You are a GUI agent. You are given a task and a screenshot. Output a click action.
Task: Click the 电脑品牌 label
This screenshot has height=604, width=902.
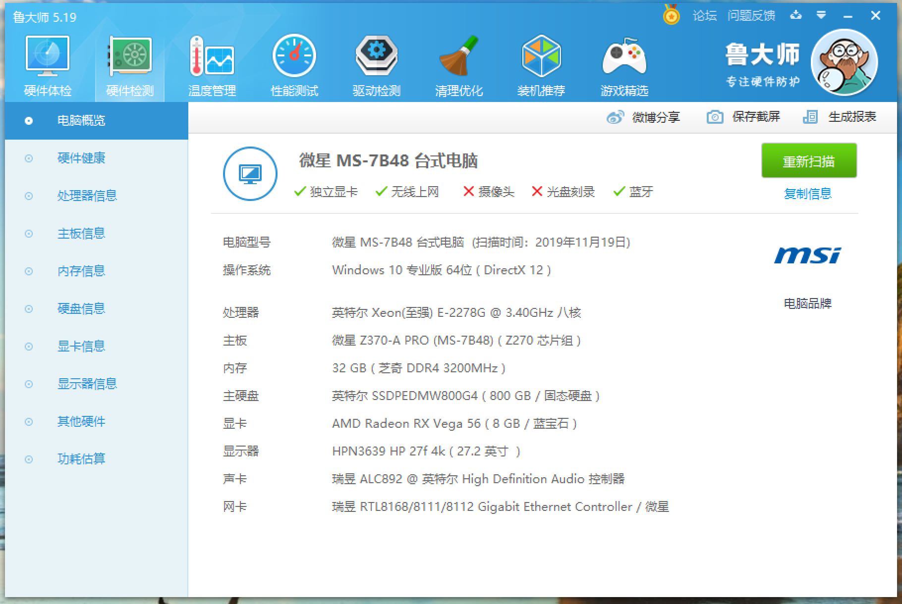[808, 303]
